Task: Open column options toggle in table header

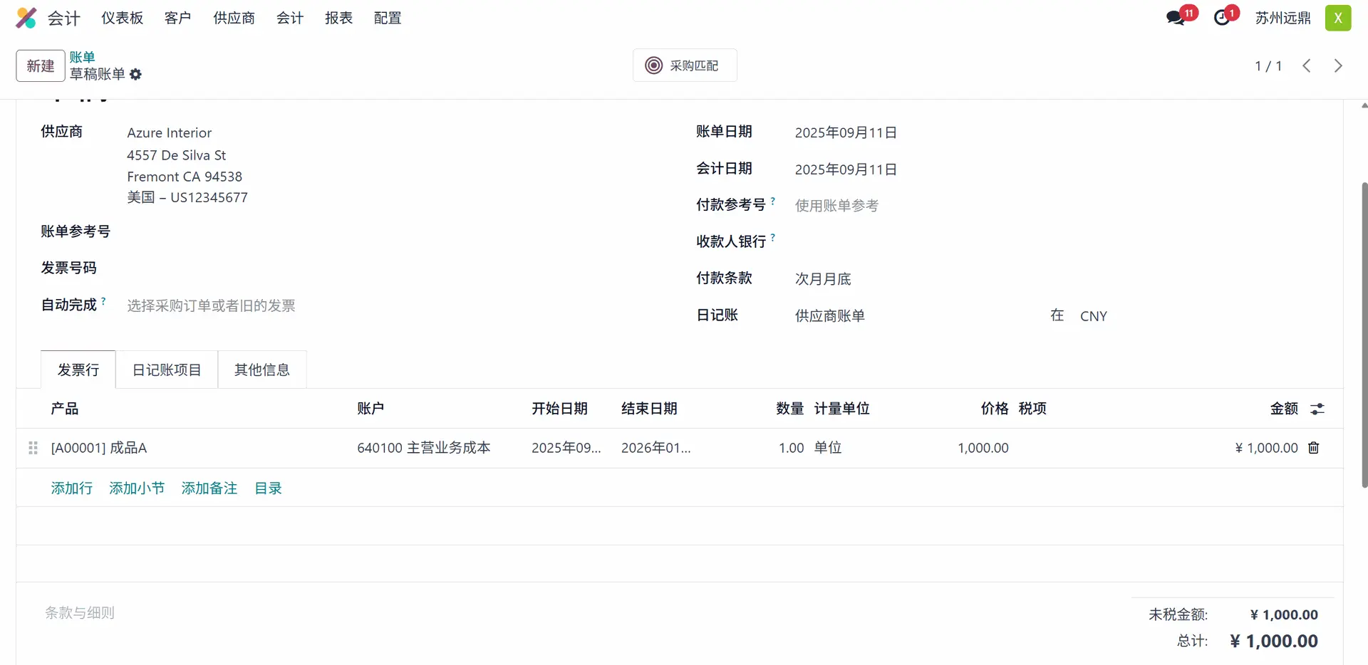Action: [1317, 409]
